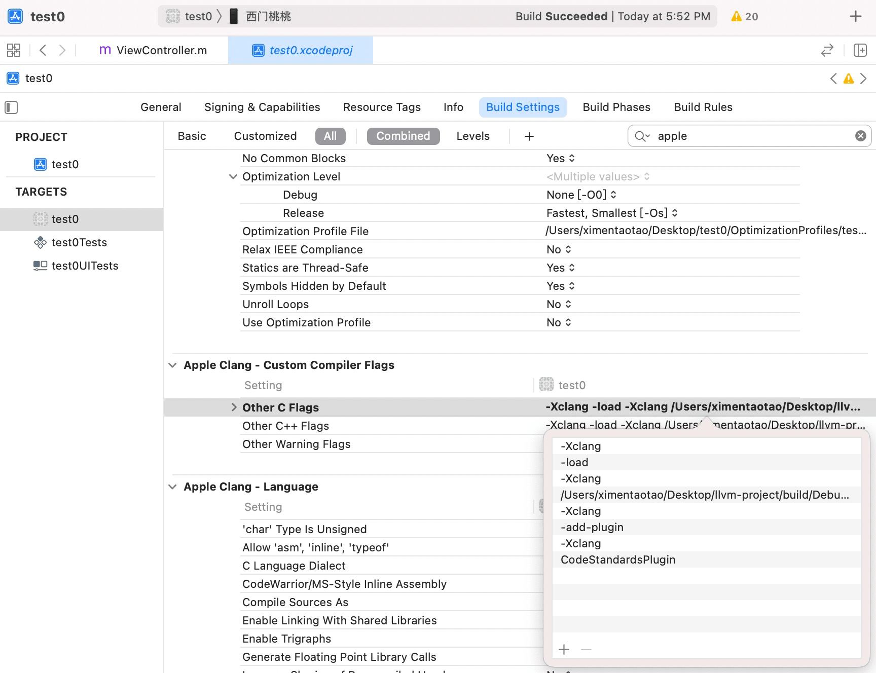Click plus to add a build setting
The height and width of the screenshot is (673, 876).
(529, 136)
